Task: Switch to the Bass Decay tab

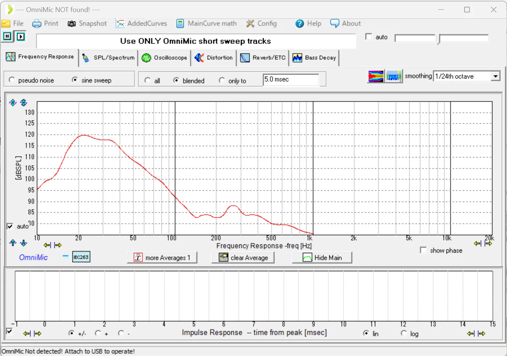Action: pos(314,58)
